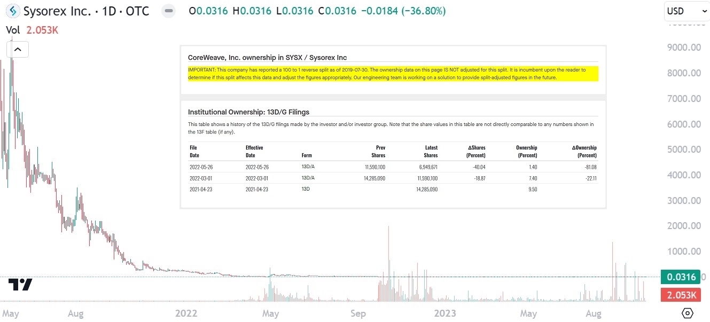Click the -40.04 share change cell

click(478, 167)
